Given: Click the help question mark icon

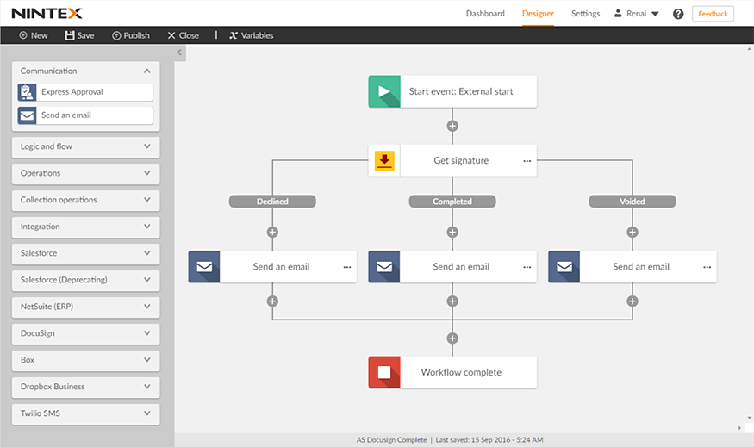Looking at the screenshot, I should pyautogui.click(x=678, y=14).
